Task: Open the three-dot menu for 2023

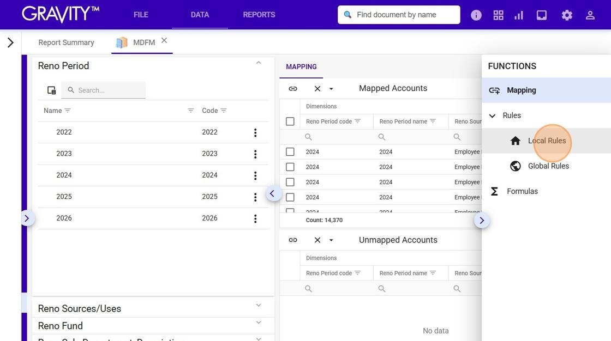Action: pyautogui.click(x=255, y=154)
